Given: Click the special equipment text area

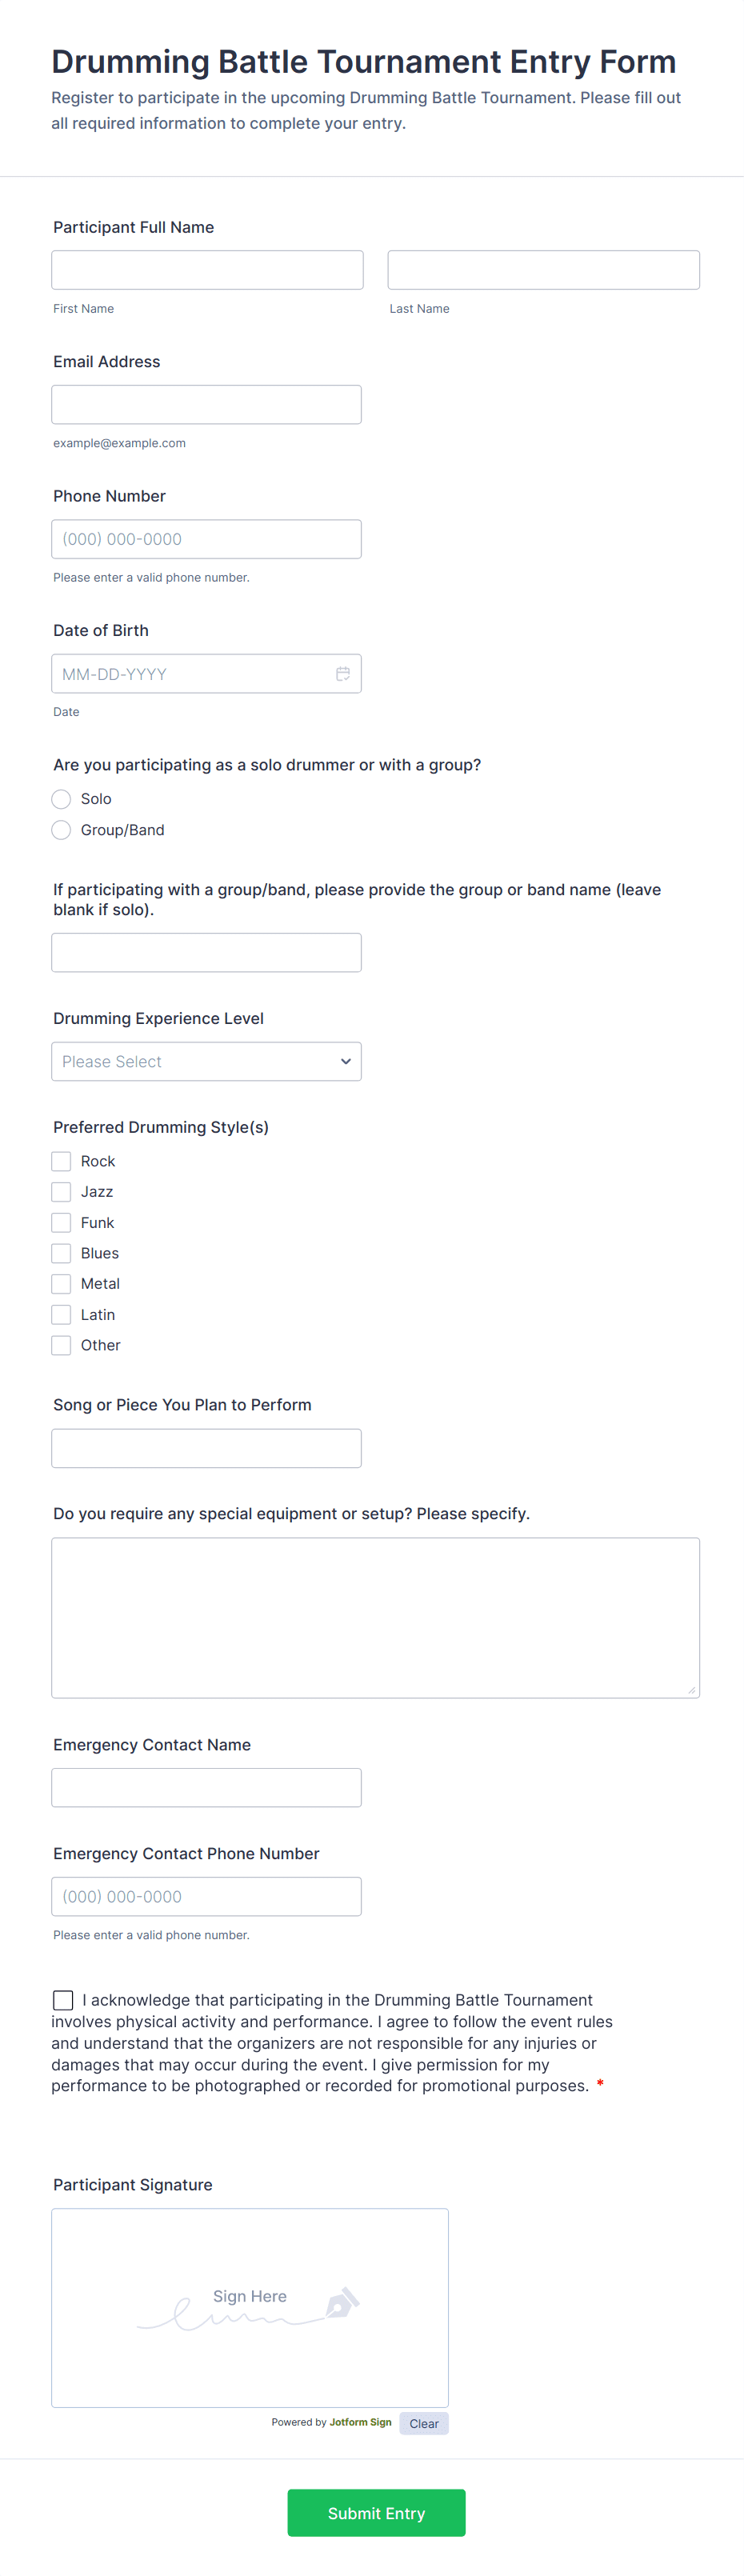Looking at the screenshot, I should 375,1618.
